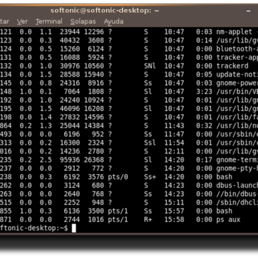This screenshot has width=258, height=258.
Task: Click the 14236 value
Action: (70, 152)
